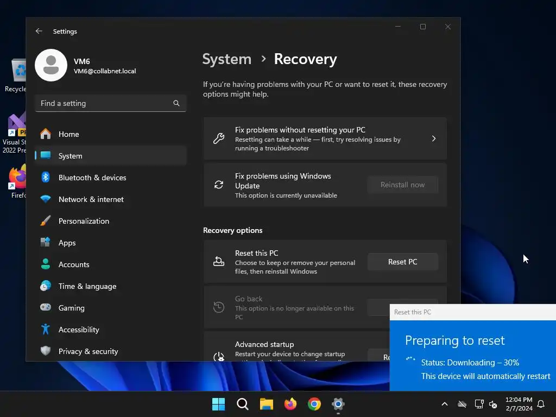Click the network tray icon

pyautogui.click(x=479, y=404)
